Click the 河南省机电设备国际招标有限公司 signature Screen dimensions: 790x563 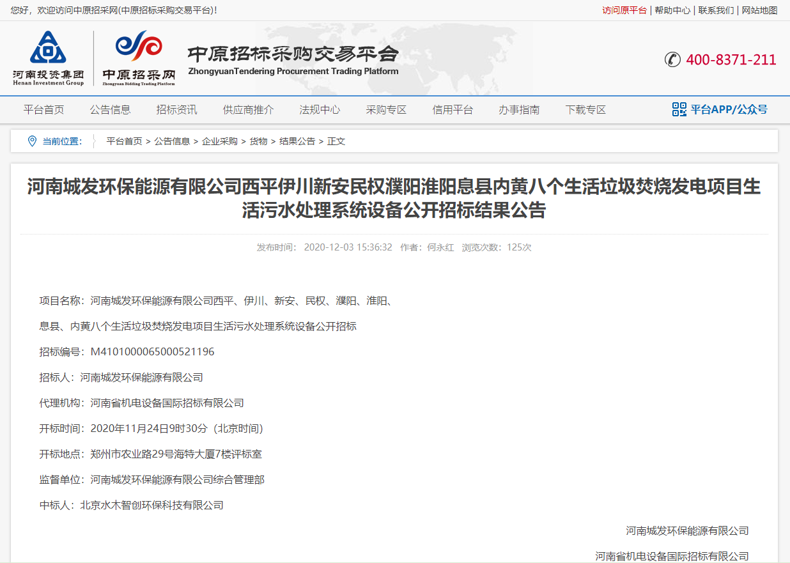pyautogui.click(x=672, y=556)
